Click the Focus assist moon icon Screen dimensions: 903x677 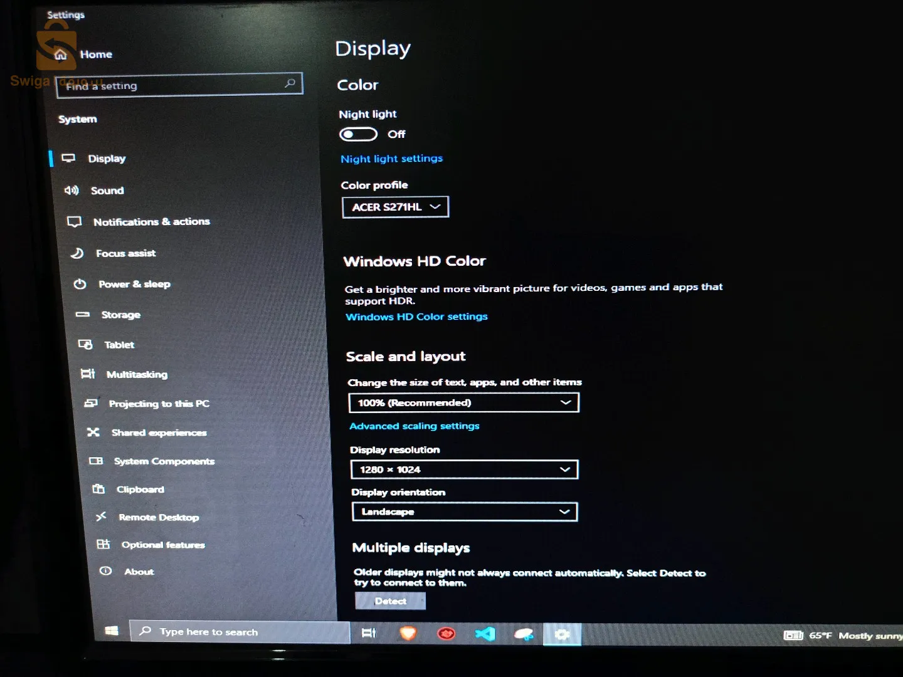pyautogui.click(x=77, y=253)
